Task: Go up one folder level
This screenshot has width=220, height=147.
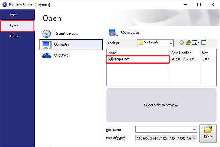Action: [188, 43]
